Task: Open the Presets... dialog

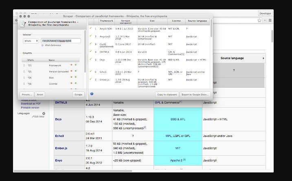Action: pos(27,95)
